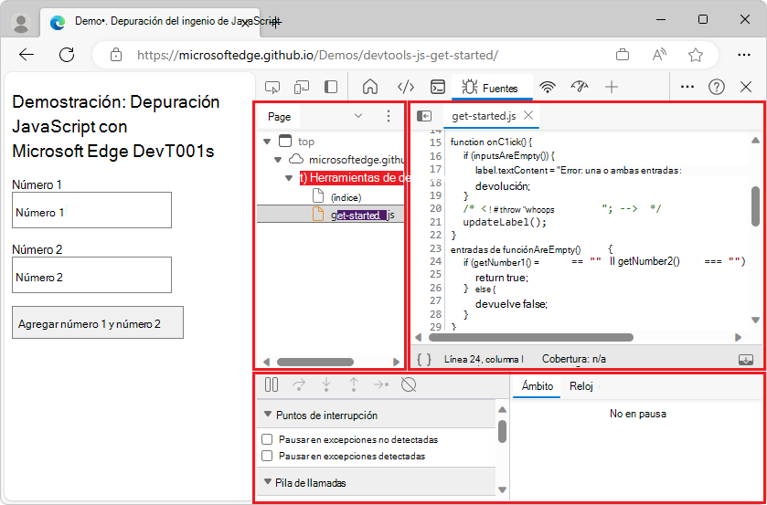Step over next function call

pos(298,385)
